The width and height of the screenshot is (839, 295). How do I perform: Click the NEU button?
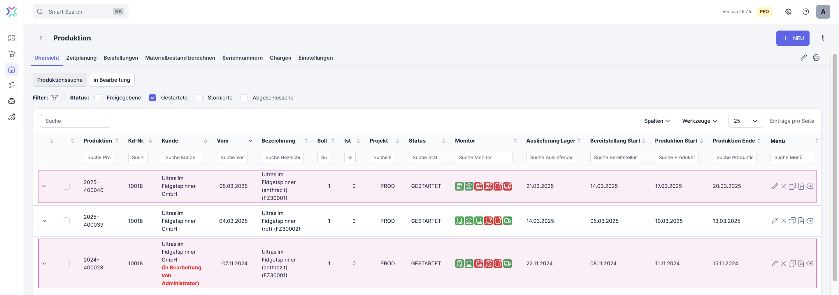coord(792,38)
